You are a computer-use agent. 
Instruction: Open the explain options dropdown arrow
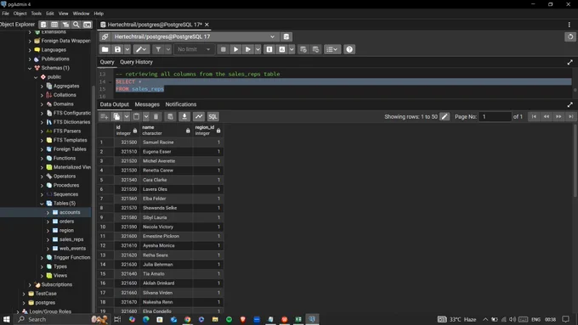click(x=292, y=49)
